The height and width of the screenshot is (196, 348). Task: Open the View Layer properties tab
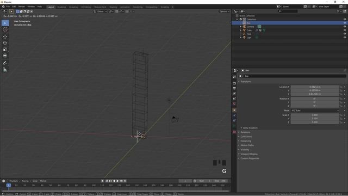click(234, 94)
